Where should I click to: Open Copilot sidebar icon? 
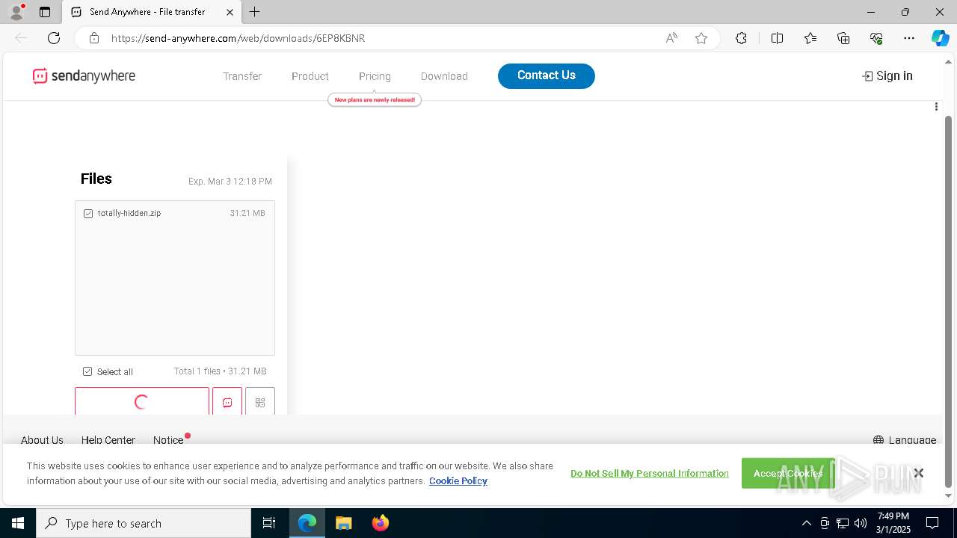point(940,38)
